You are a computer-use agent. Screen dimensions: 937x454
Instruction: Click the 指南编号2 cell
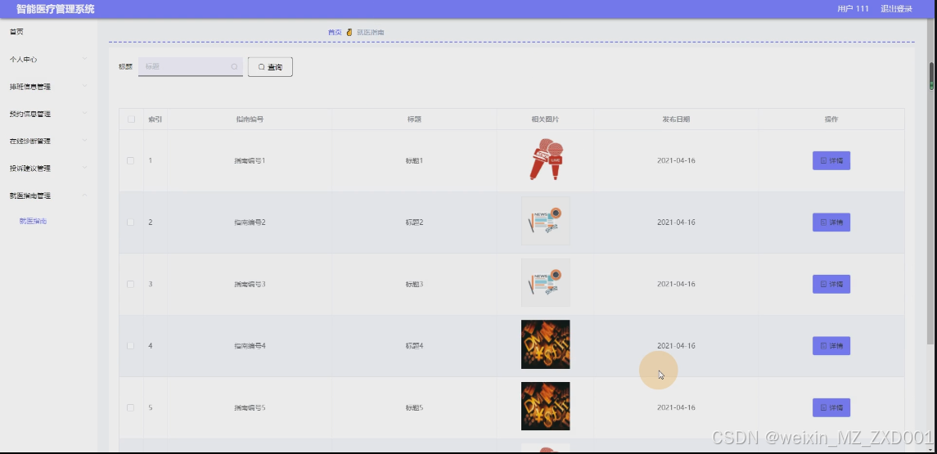pos(250,223)
